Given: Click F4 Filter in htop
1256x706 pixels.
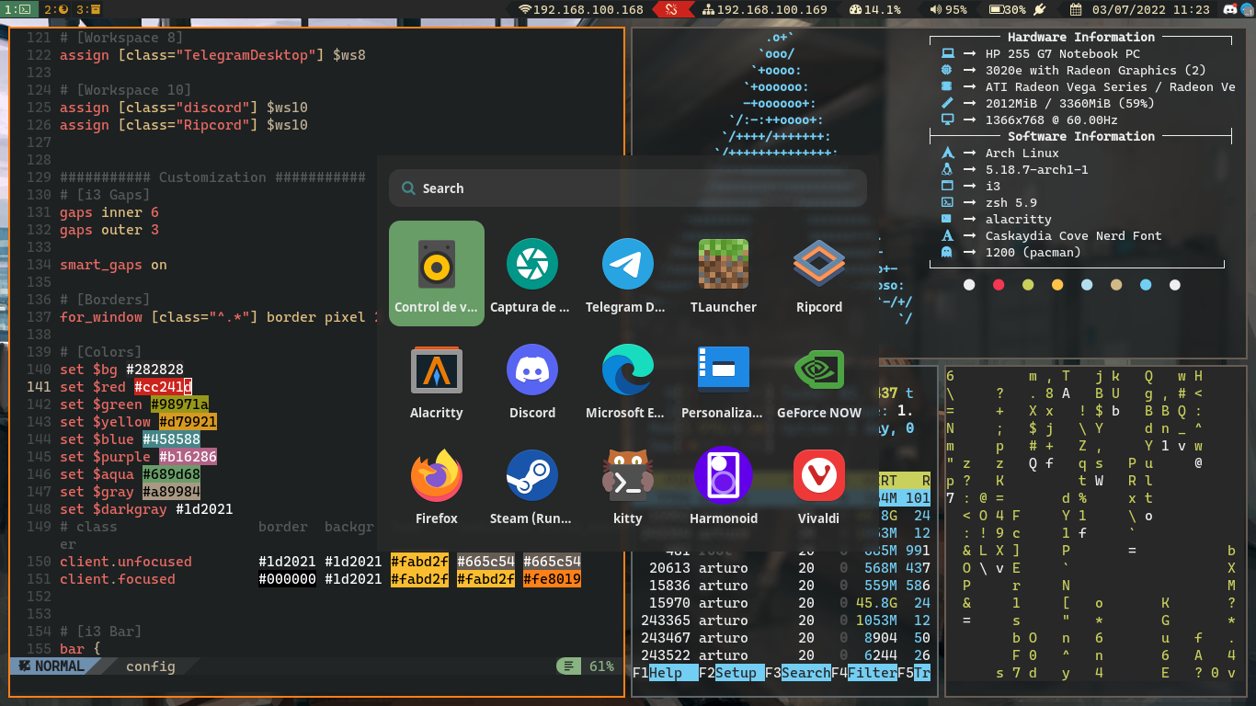Looking at the screenshot, I should click(864, 673).
